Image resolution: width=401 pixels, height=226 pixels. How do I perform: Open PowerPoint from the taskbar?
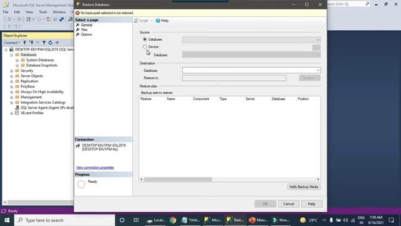click(258, 220)
